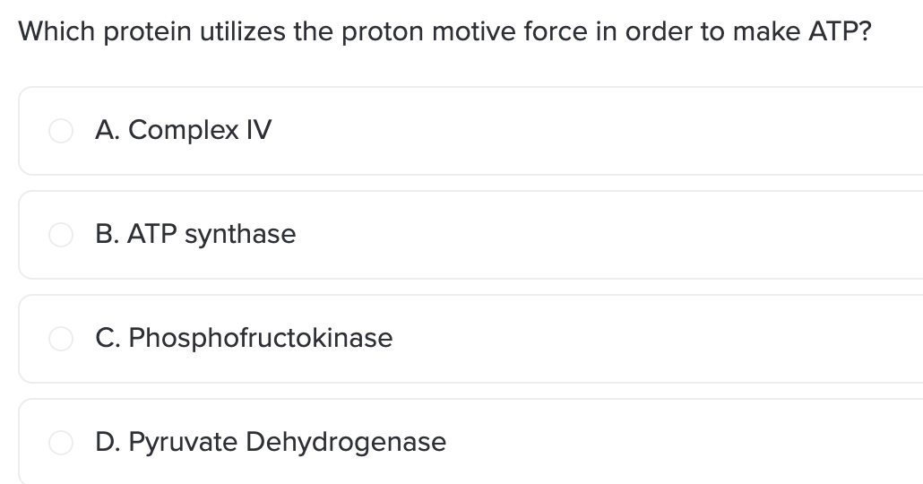Click the letter 'C.' before Phosphofructokinase
The width and height of the screenshot is (923, 484).
click(108, 338)
